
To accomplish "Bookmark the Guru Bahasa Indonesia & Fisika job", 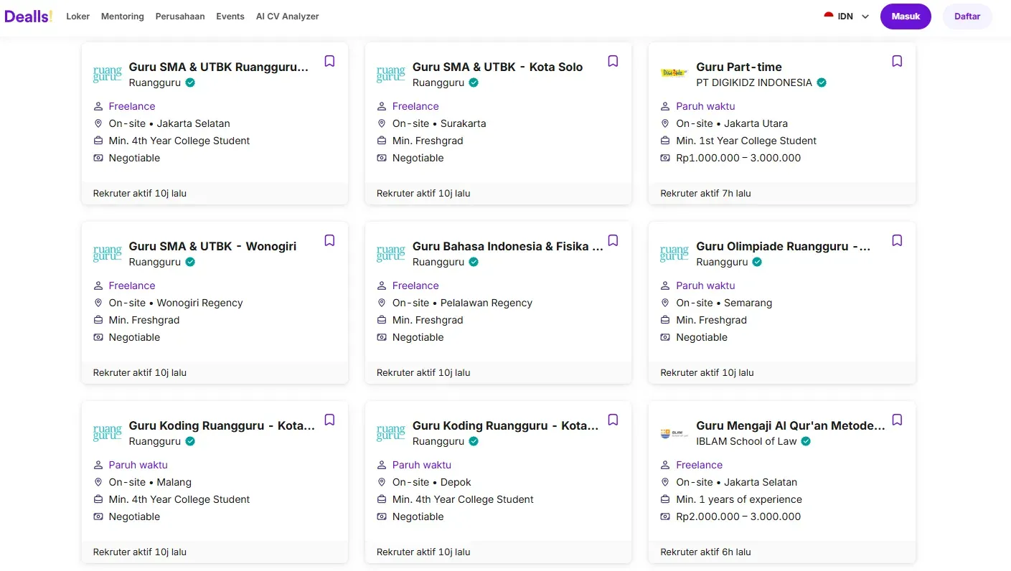I will [613, 240].
